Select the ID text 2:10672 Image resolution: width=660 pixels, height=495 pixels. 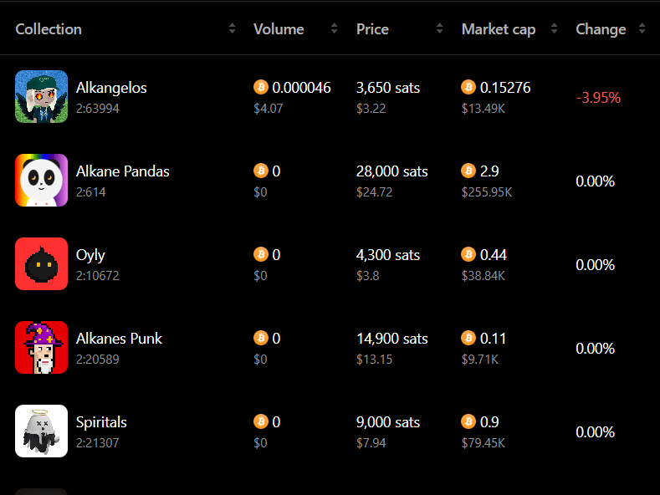(x=97, y=276)
